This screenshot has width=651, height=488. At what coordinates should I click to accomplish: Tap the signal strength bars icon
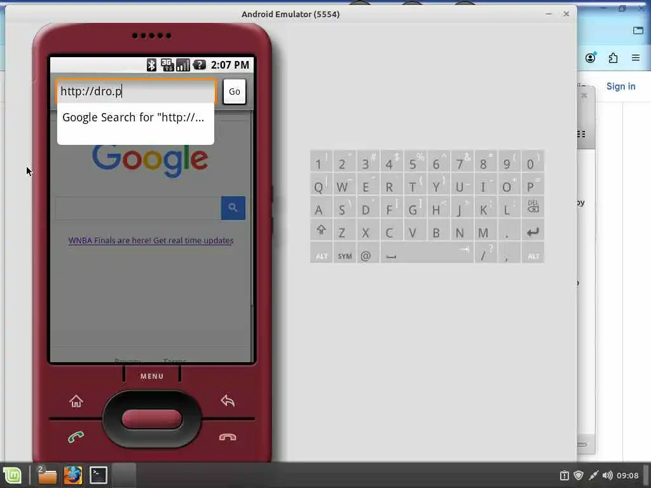click(182, 65)
